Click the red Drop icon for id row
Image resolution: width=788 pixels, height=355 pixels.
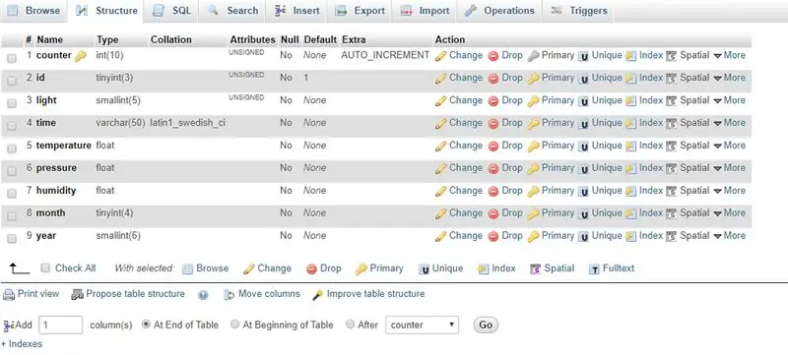click(493, 79)
